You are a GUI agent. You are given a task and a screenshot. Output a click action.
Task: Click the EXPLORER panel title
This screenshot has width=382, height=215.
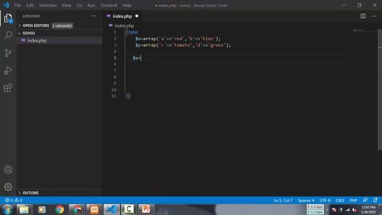pyautogui.click(x=31, y=16)
